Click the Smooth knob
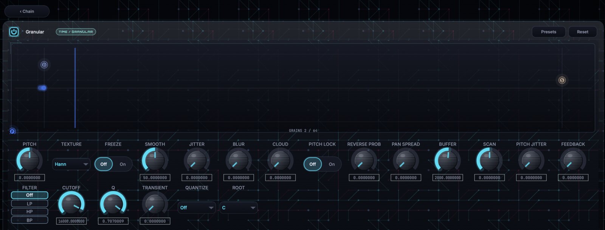The height and width of the screenshot is (230, 605). [155, 161]
